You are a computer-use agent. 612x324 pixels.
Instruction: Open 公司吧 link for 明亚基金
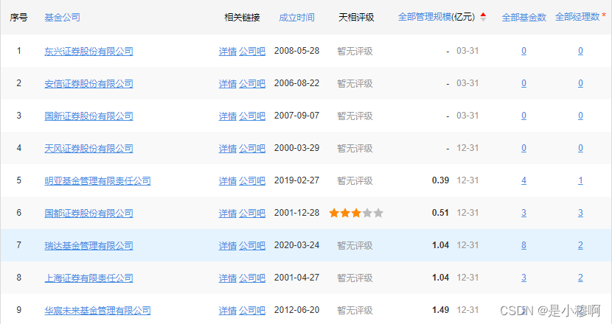pyautogui.click(x=252, y=180)
